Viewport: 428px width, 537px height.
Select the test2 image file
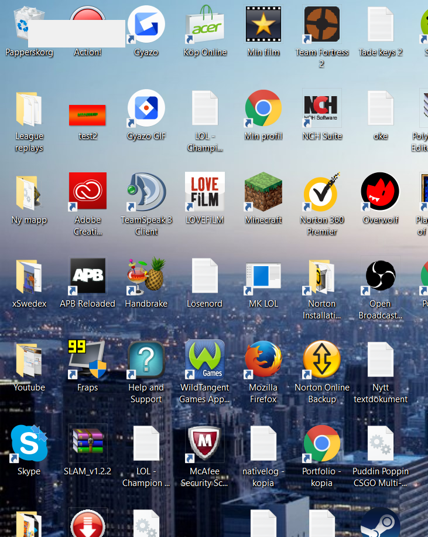88,115
